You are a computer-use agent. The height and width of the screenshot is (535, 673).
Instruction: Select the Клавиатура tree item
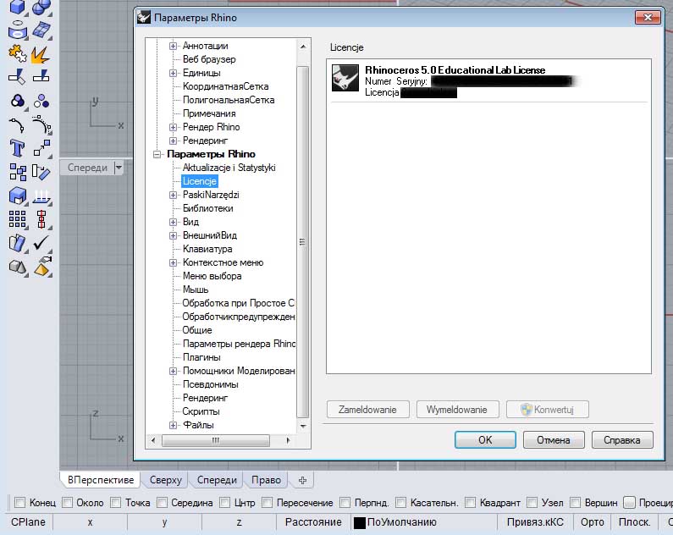click(207, 249)
